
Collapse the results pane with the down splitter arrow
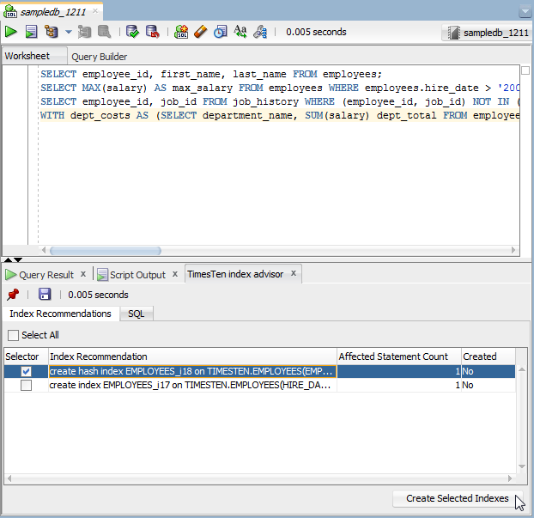point(18,259)
